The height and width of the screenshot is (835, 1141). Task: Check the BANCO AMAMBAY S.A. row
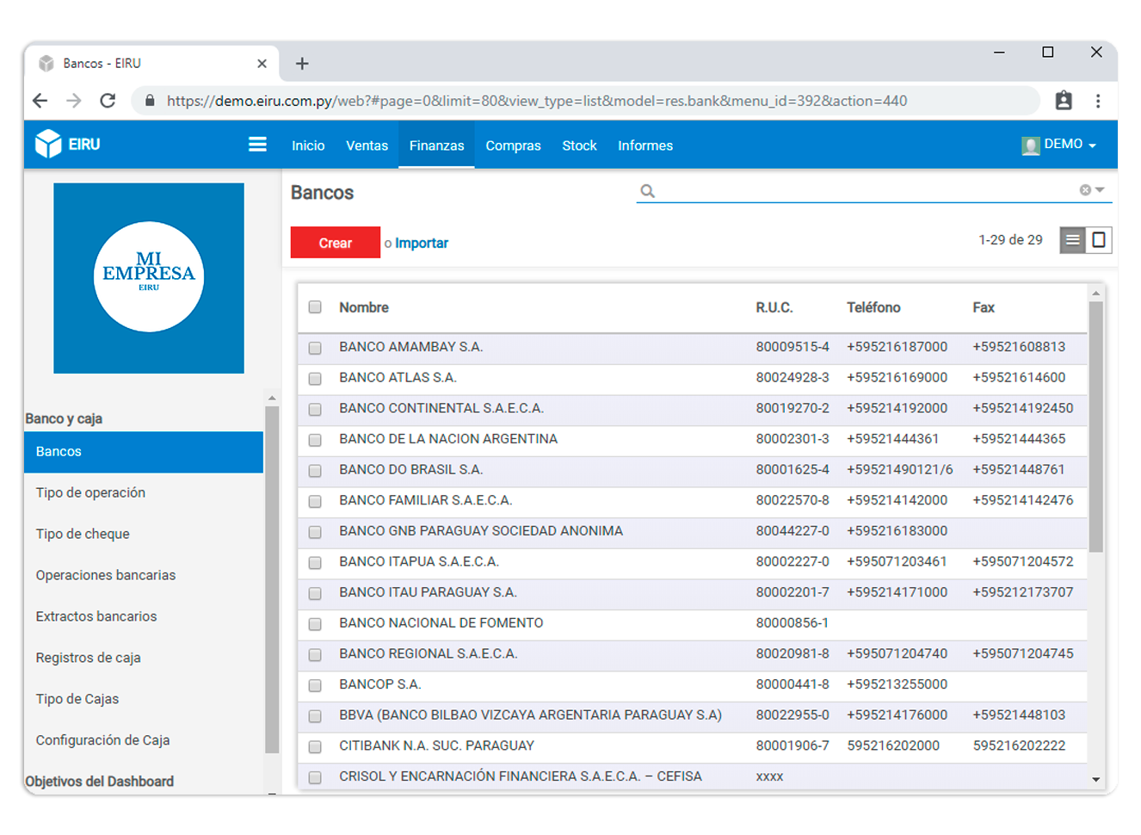[x=315, y=348]
